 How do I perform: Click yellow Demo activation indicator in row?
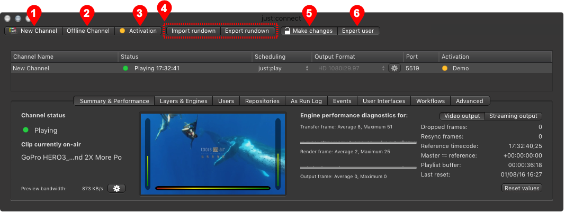[x=444, y=68]
